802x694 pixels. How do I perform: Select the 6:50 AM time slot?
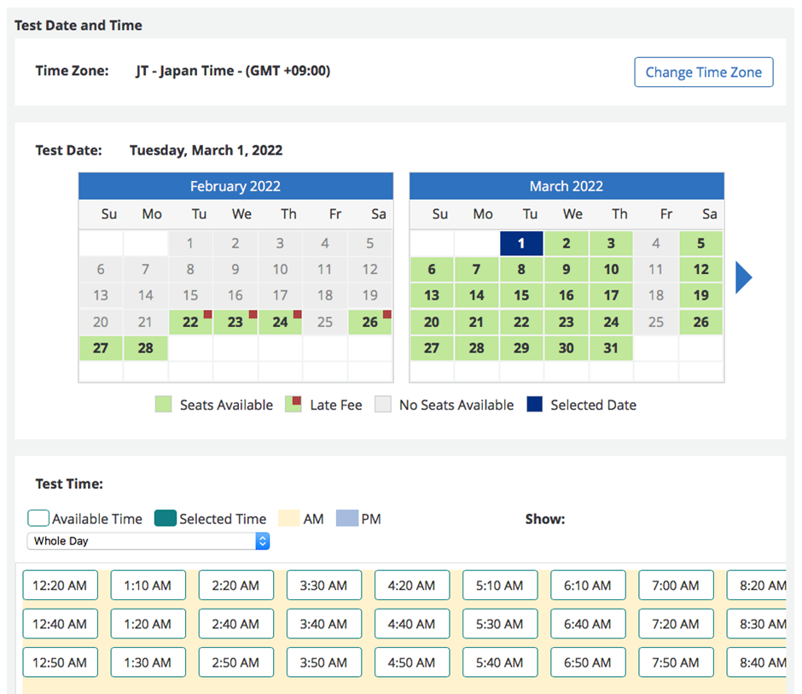point(588,662)
